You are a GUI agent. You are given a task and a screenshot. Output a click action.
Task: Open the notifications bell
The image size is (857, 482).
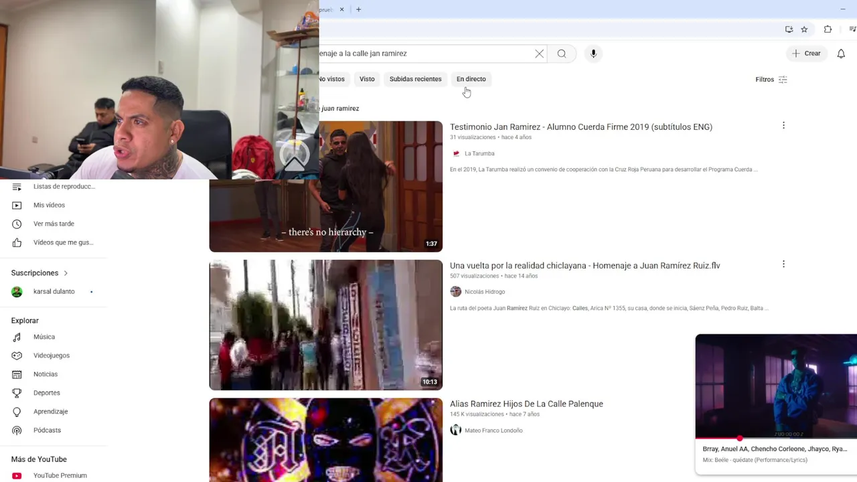click(x=841, y=54)
